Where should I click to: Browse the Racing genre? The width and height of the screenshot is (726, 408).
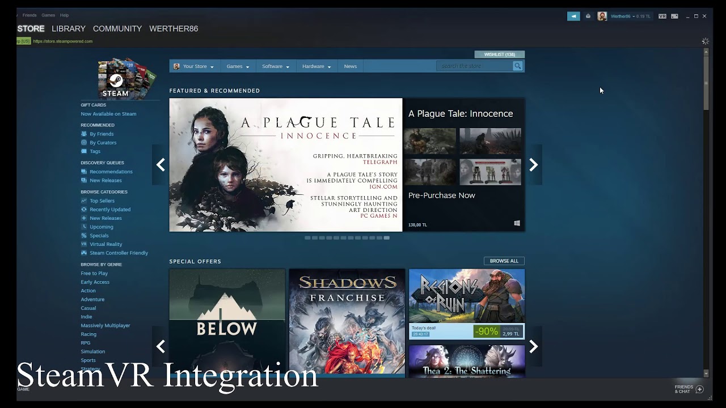point(88,334)
